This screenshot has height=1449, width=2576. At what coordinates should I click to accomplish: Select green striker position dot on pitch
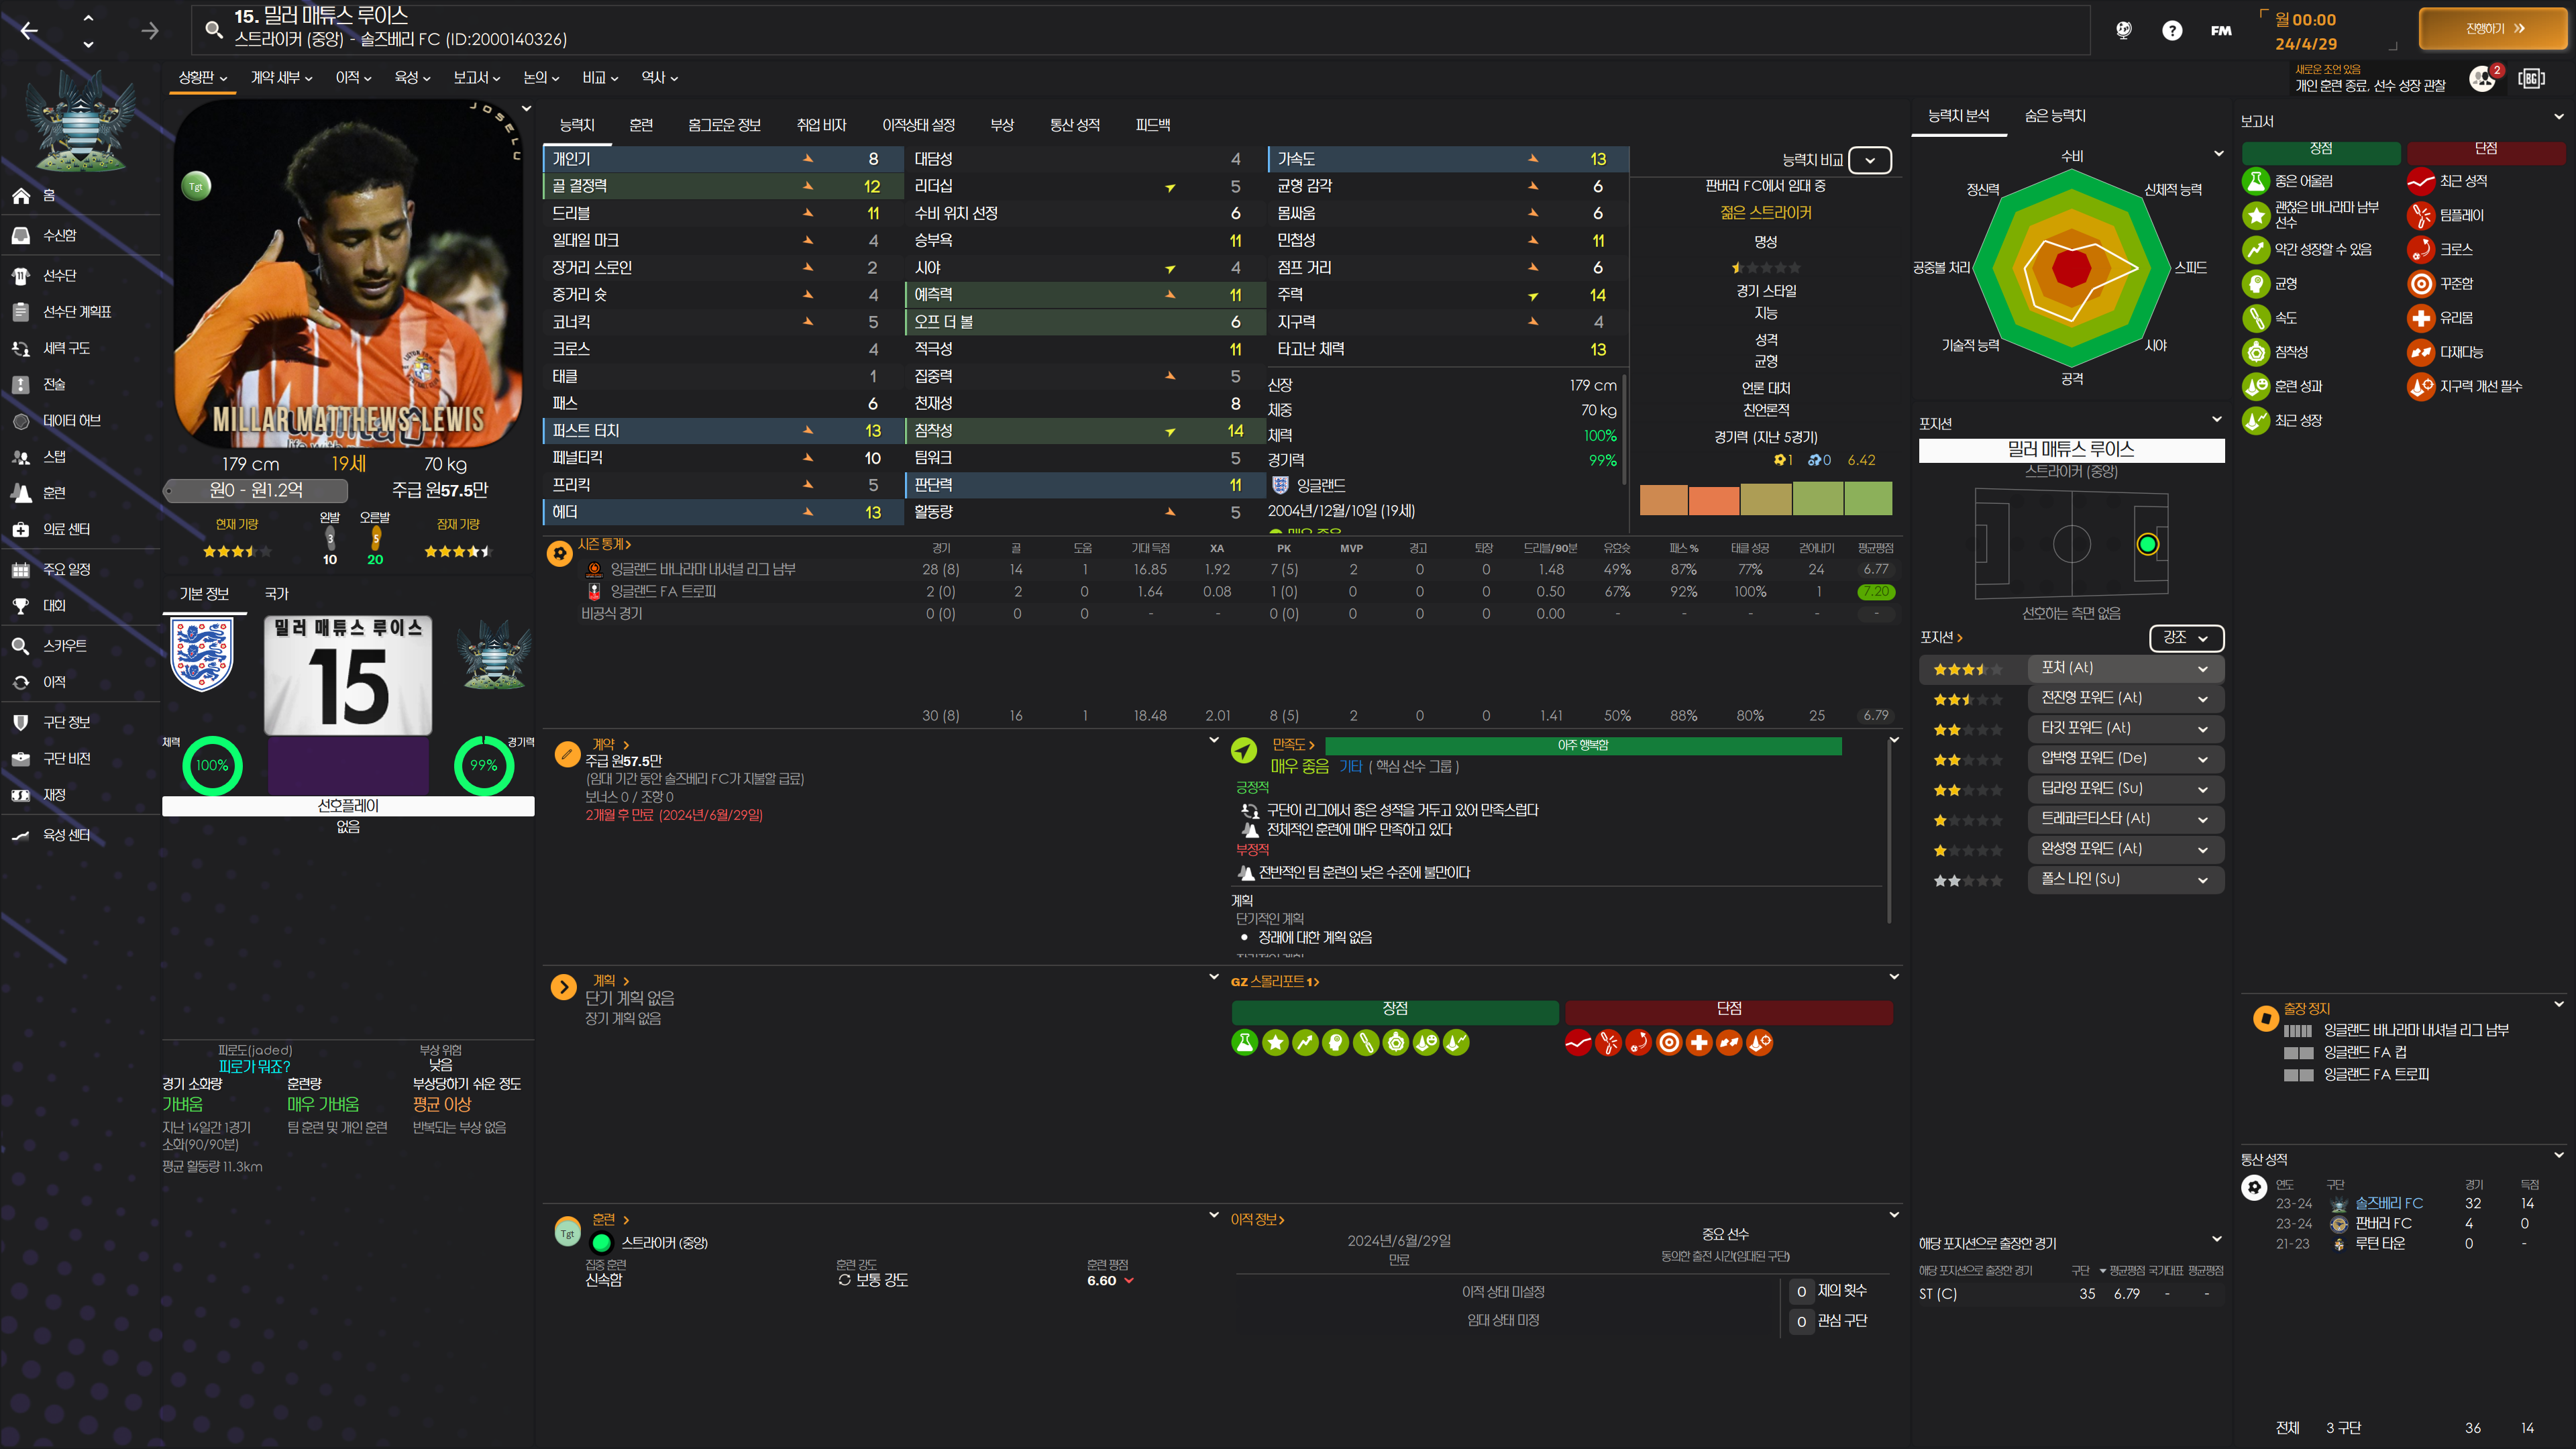[2147, 544]
